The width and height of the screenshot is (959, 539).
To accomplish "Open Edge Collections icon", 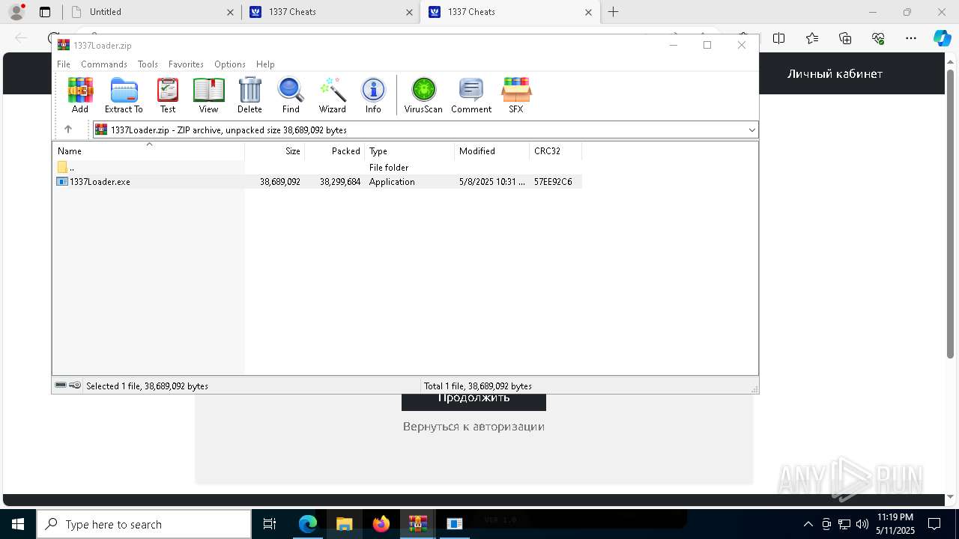I will click(x=845, y=38).
